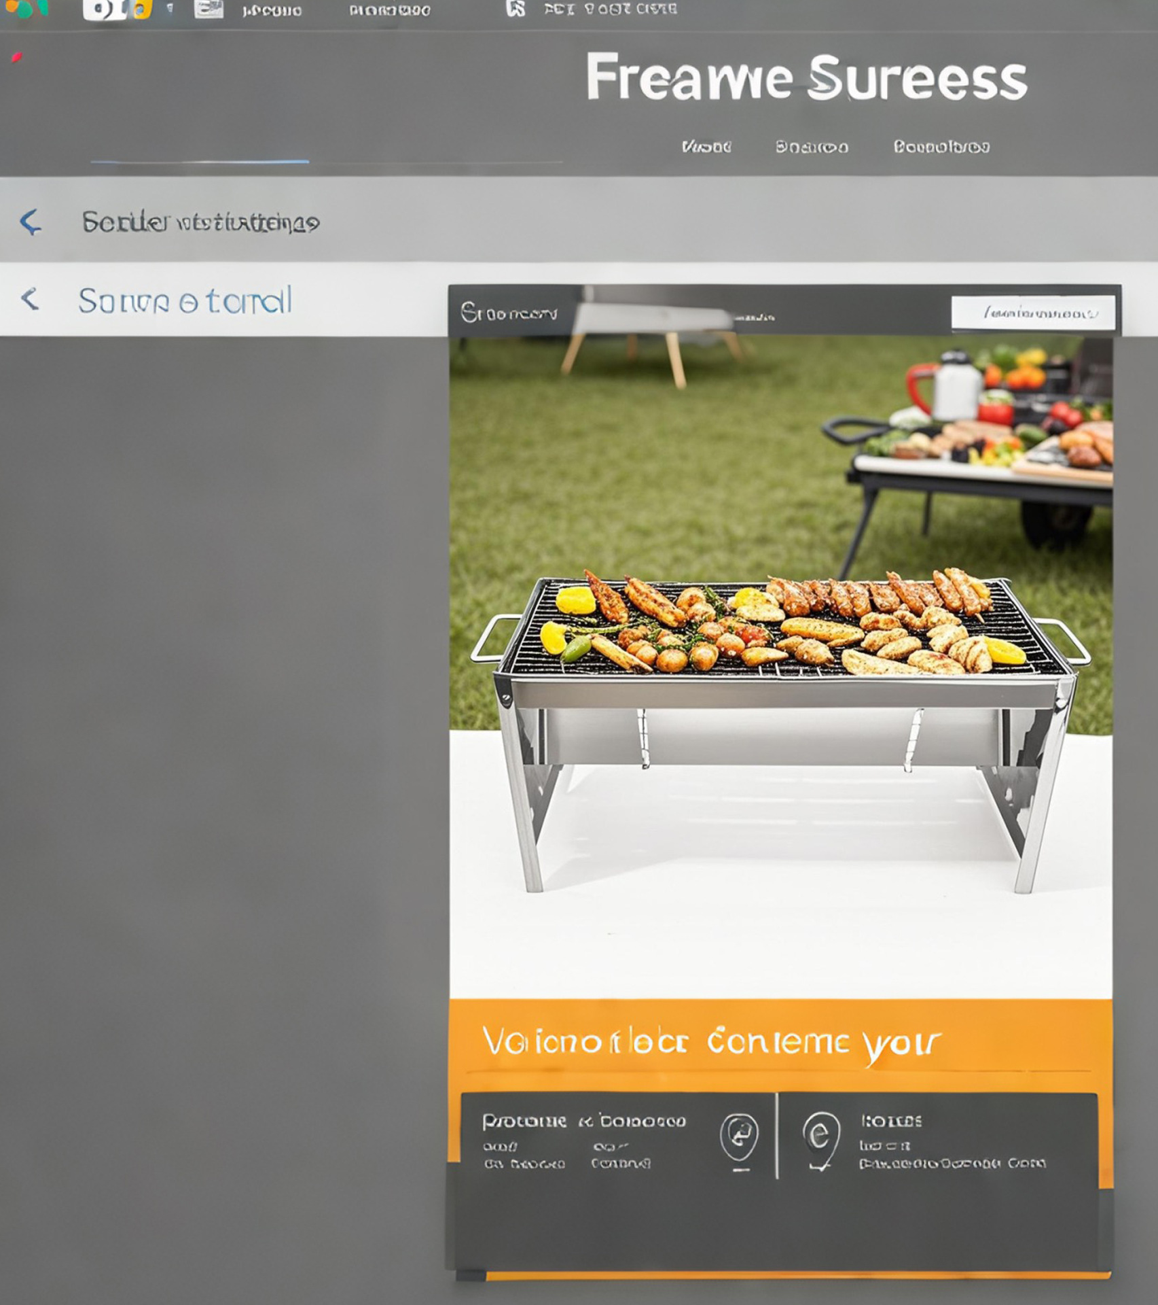
Task: Click the colorful app logo in top-left corner
Action: (25, 8)
